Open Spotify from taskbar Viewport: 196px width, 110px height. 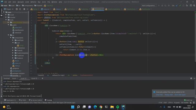(x=118, y=107)
